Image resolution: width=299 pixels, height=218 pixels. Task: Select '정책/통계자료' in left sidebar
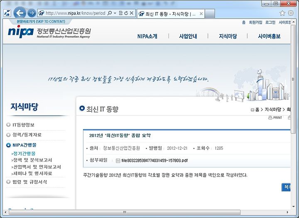click(x=27, y=135)
